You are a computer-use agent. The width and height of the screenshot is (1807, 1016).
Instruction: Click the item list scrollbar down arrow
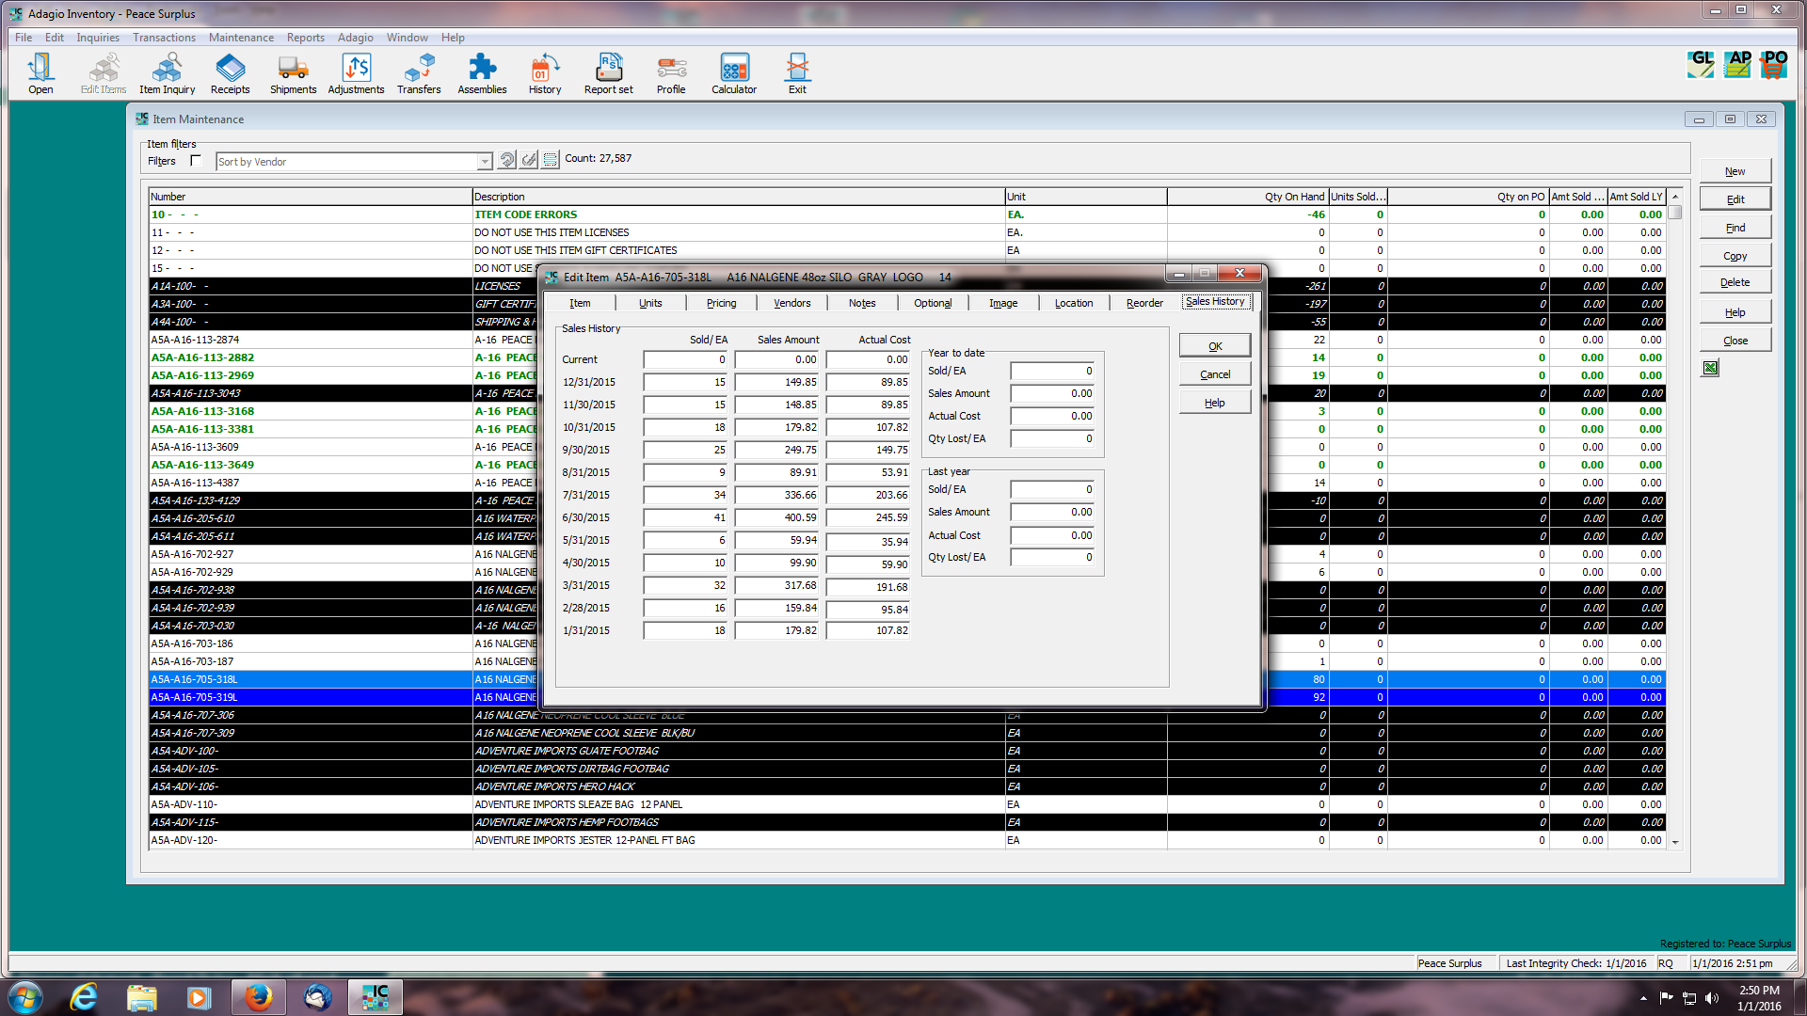1675,842
